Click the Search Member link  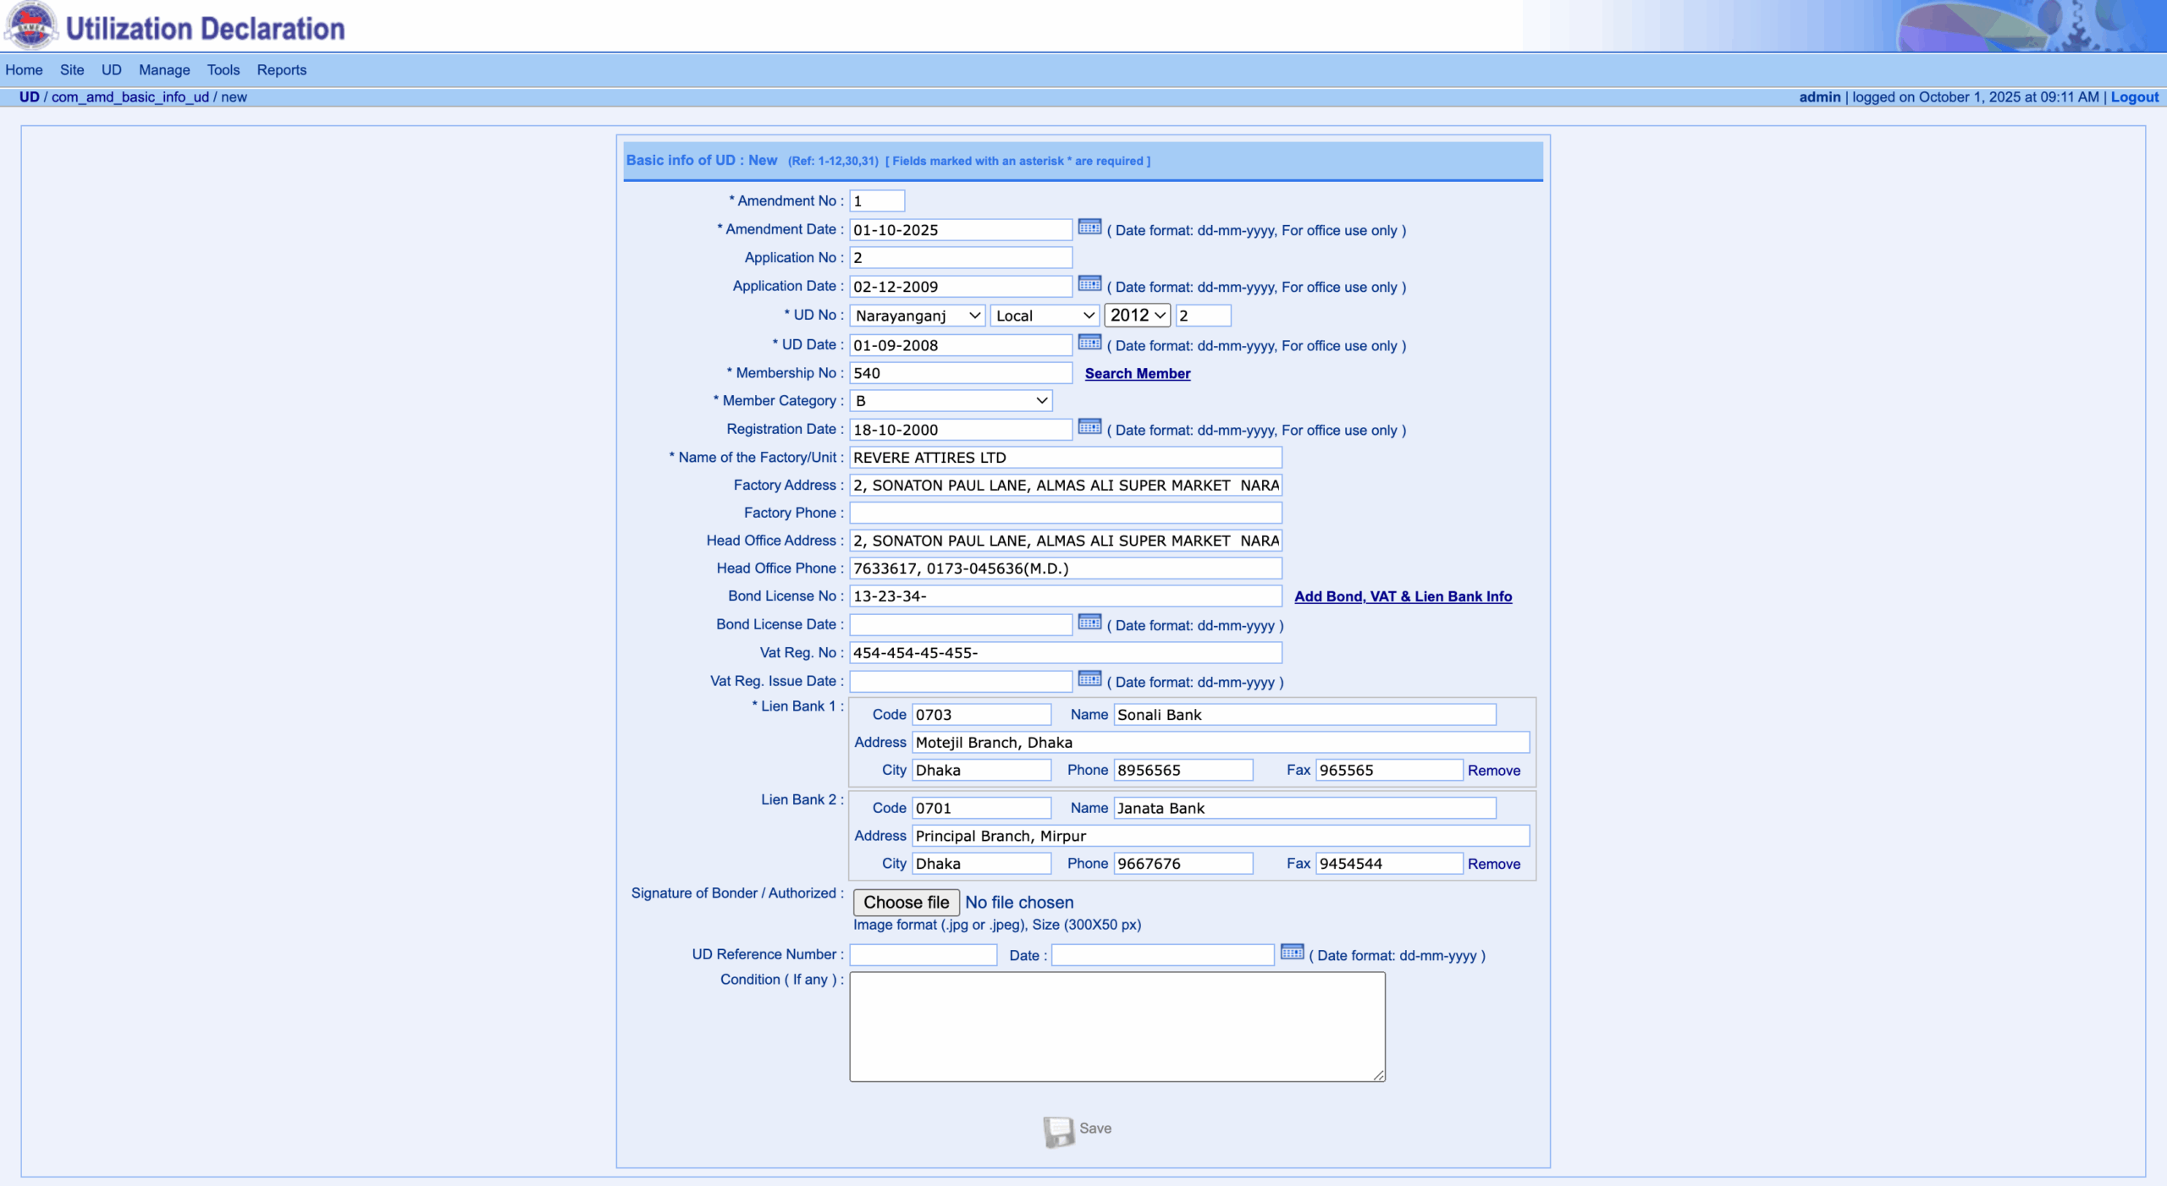coord(1137,374)
